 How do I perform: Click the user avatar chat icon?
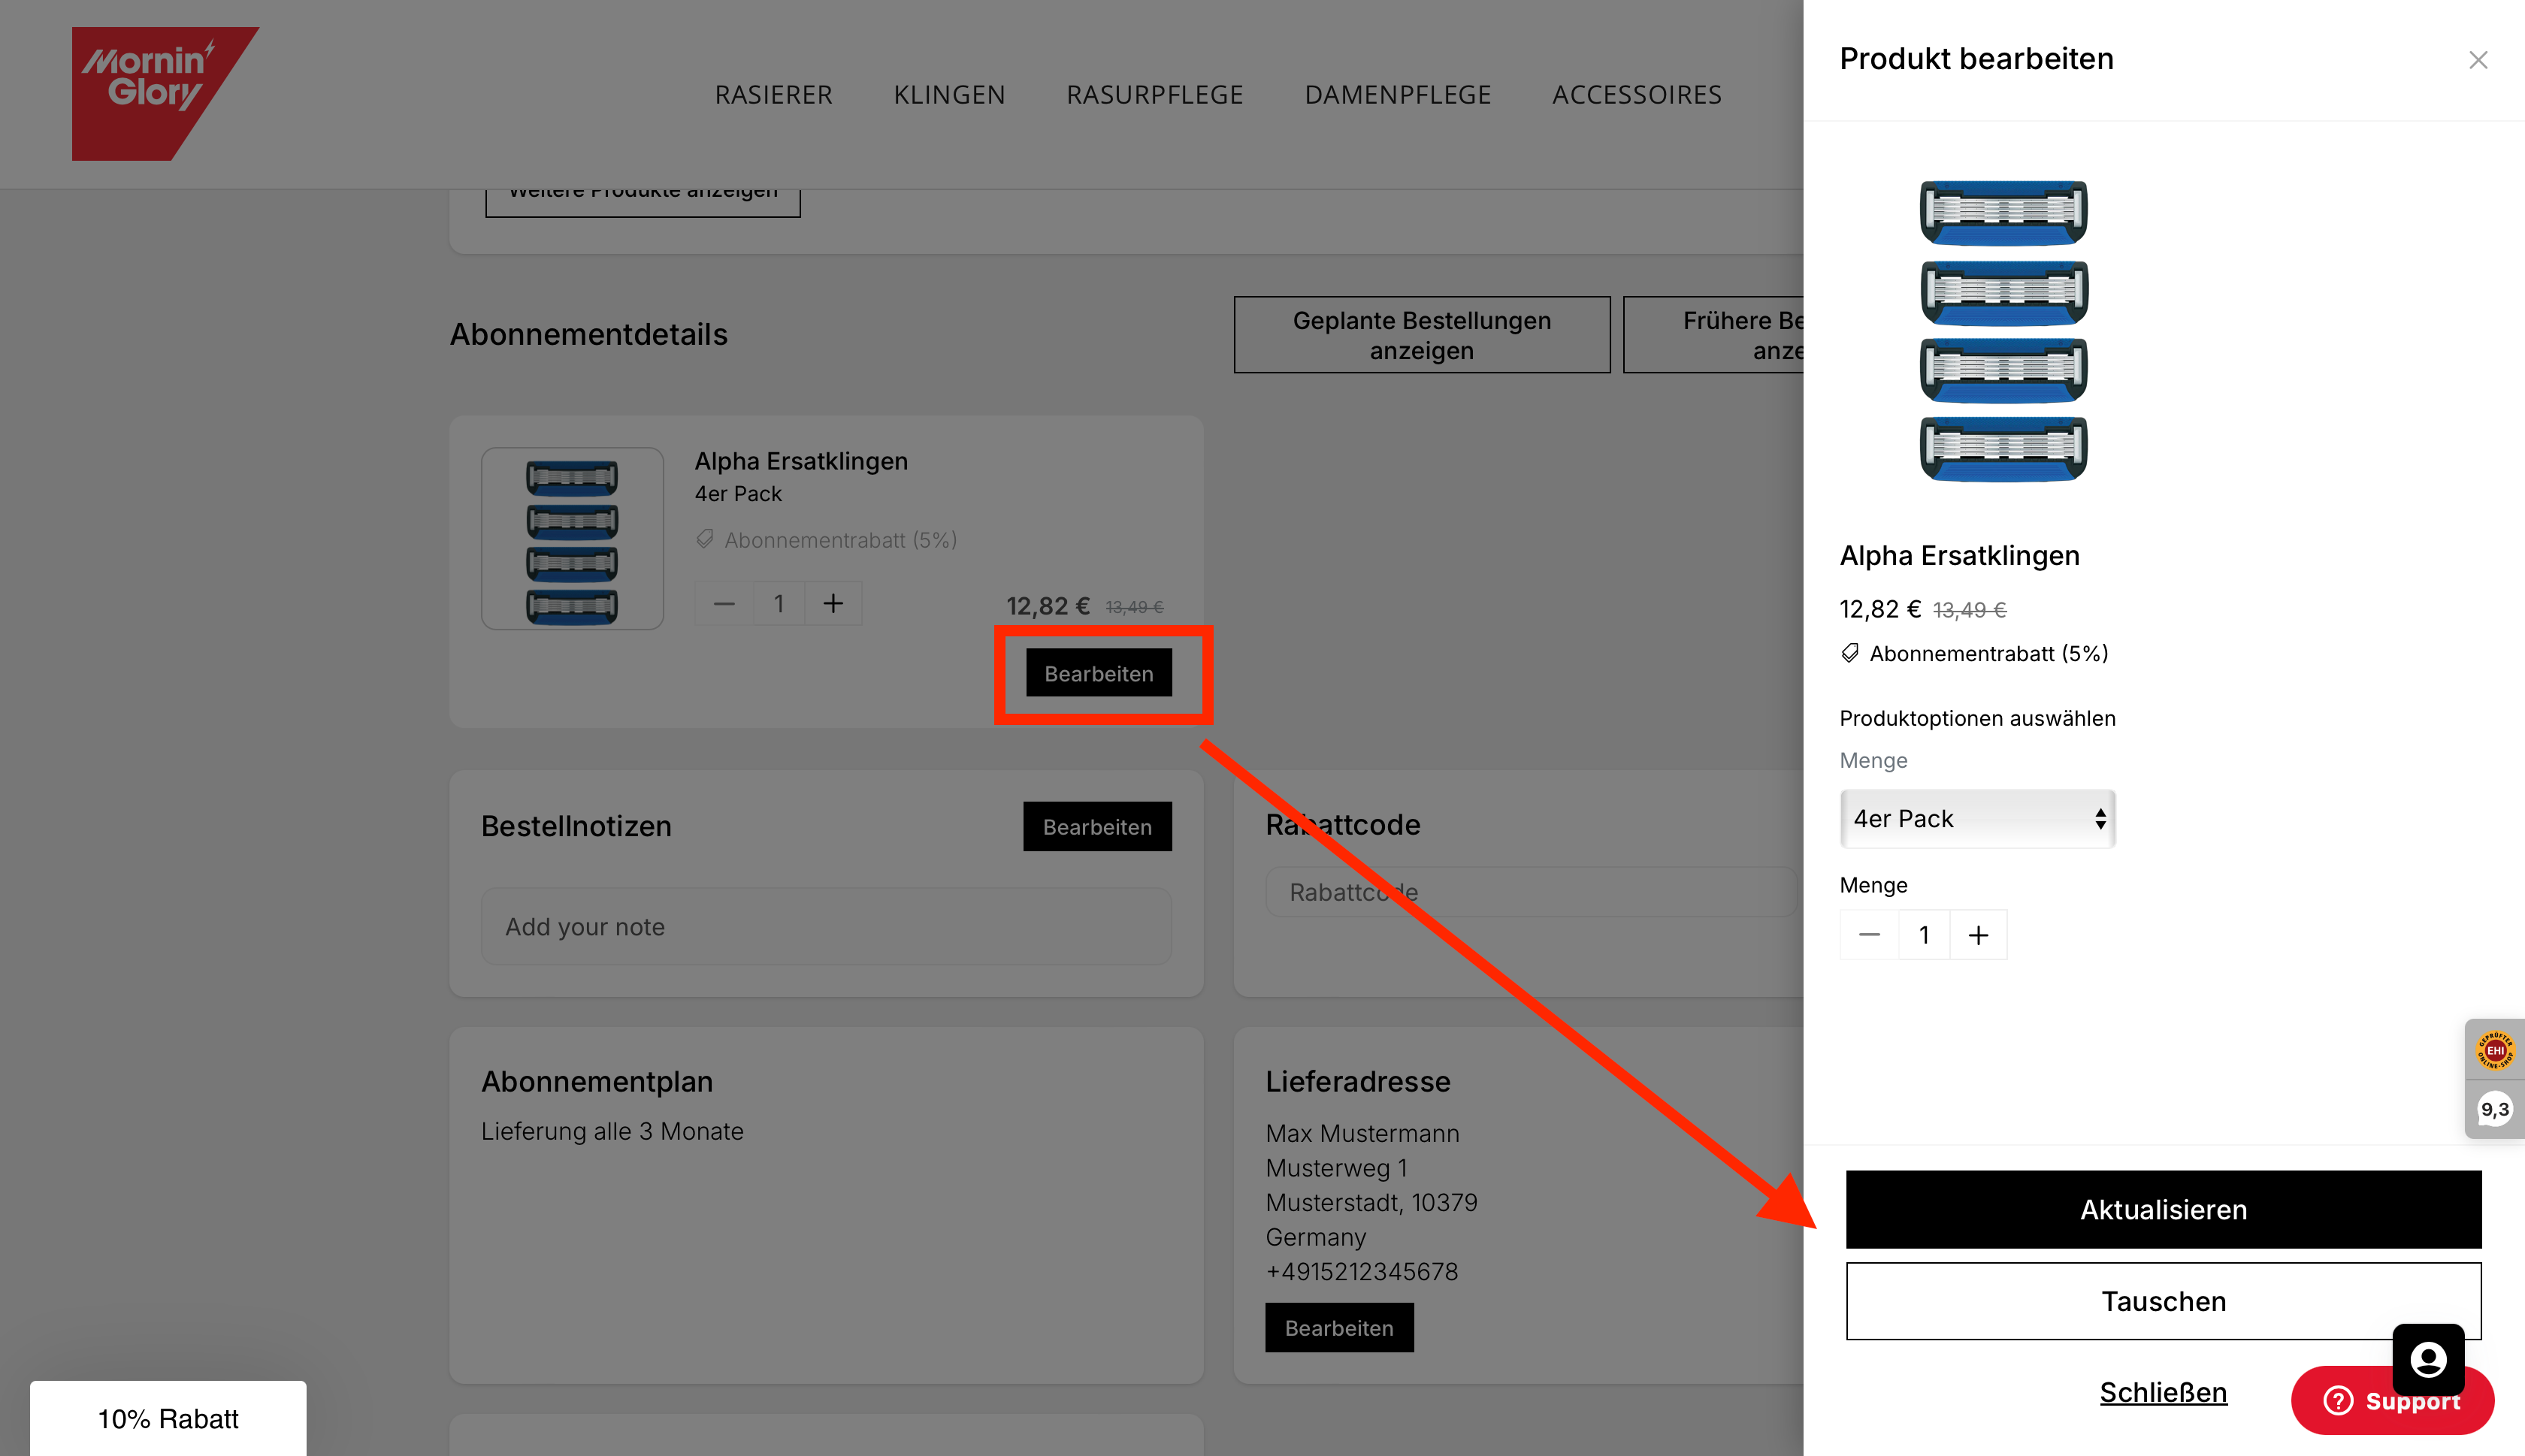[x=2427, y=1358]
